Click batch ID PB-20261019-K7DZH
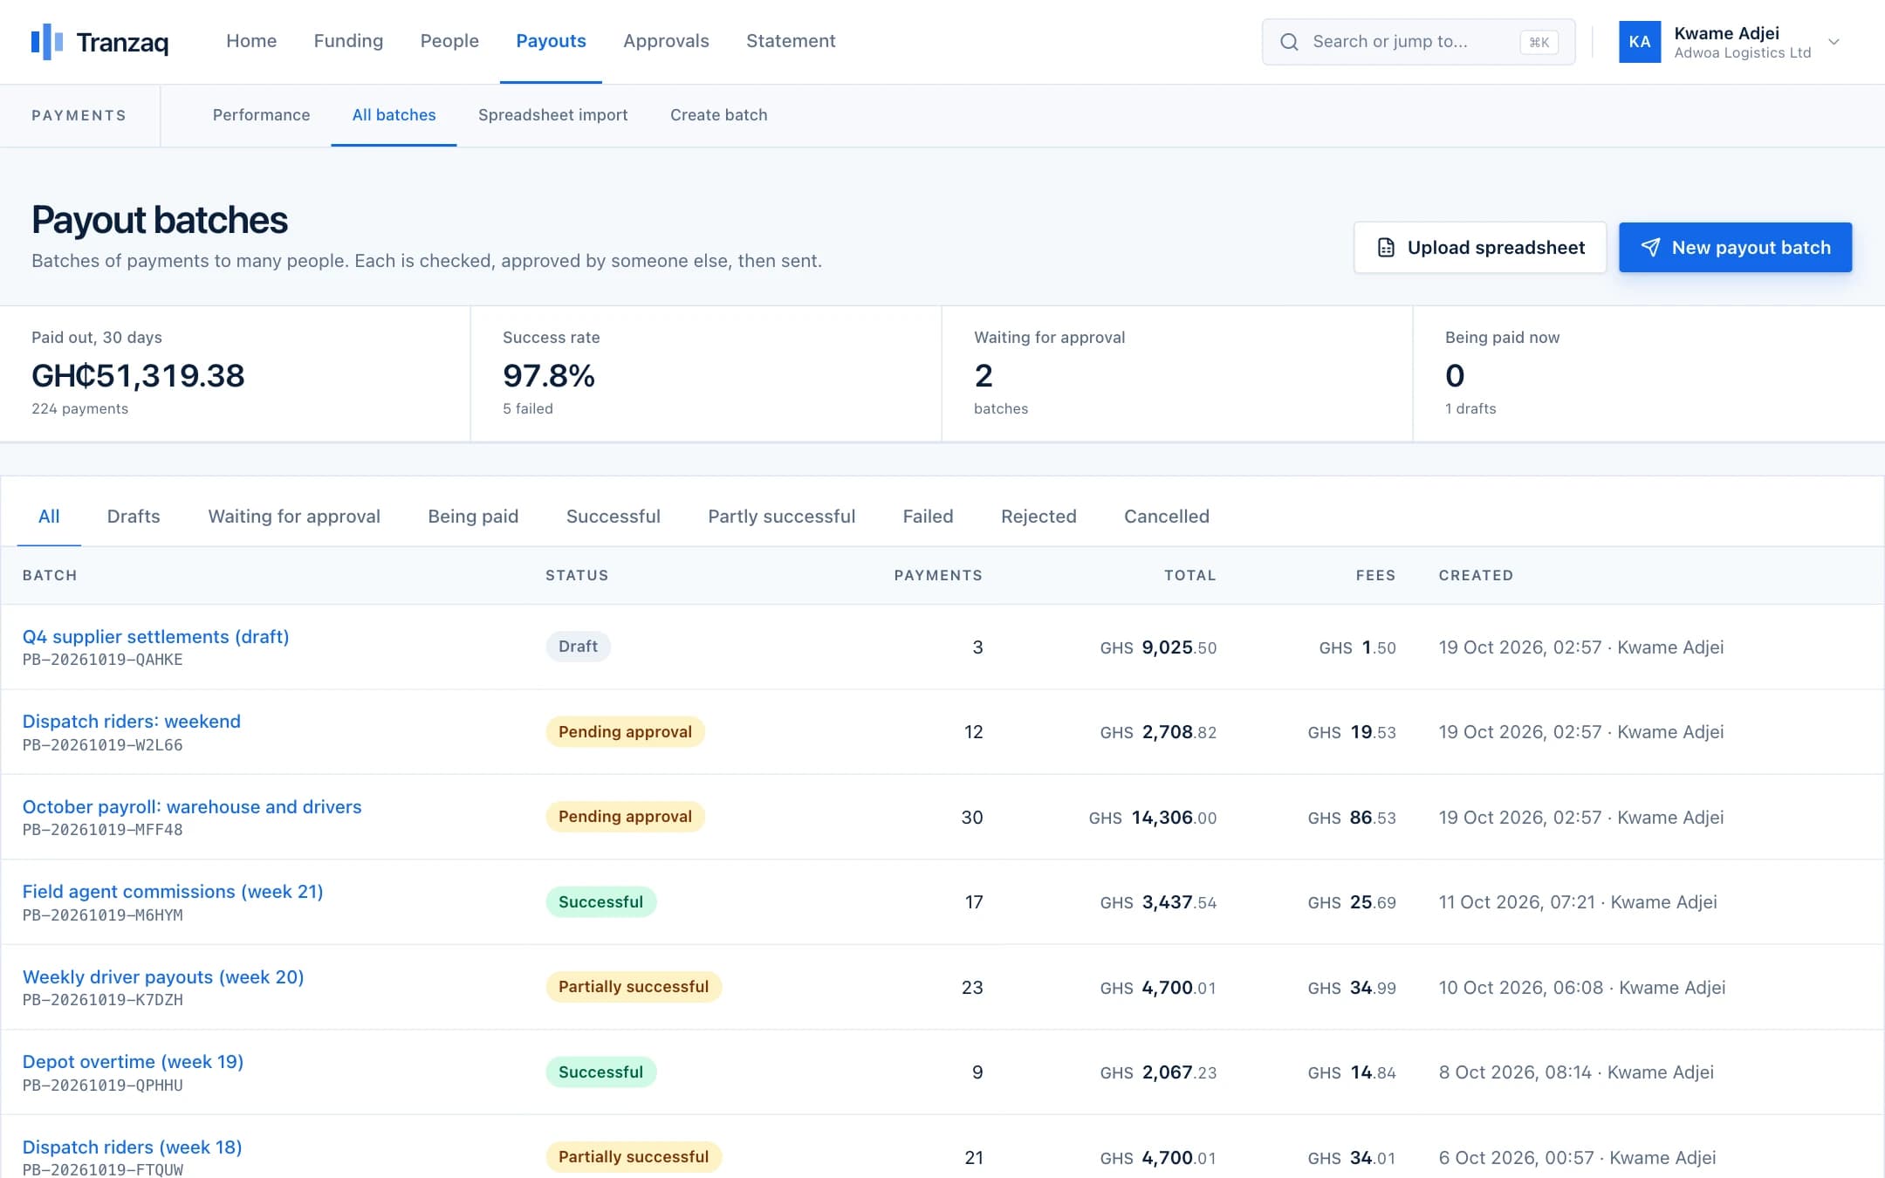Screen dimensions: 1885x1178 [102, 1000]
